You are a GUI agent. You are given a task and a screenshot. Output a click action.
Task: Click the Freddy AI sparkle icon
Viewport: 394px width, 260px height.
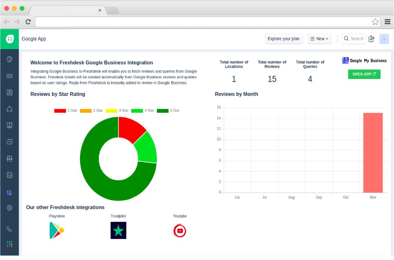tap(372, 39)
